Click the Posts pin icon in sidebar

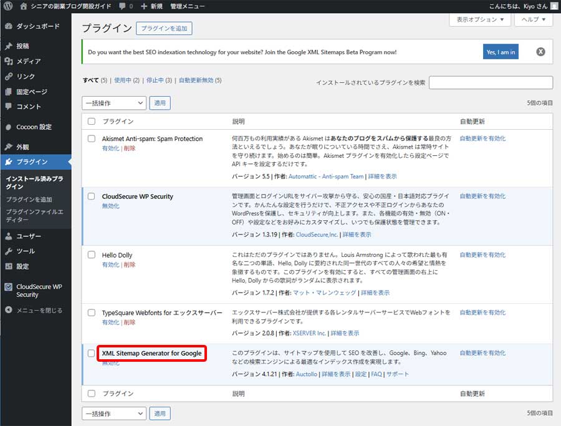coord(8,46)
